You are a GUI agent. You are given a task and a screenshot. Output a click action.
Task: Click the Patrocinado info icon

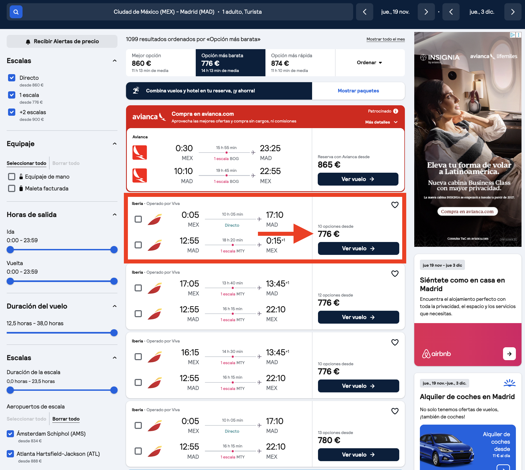(x=396, y=111)
